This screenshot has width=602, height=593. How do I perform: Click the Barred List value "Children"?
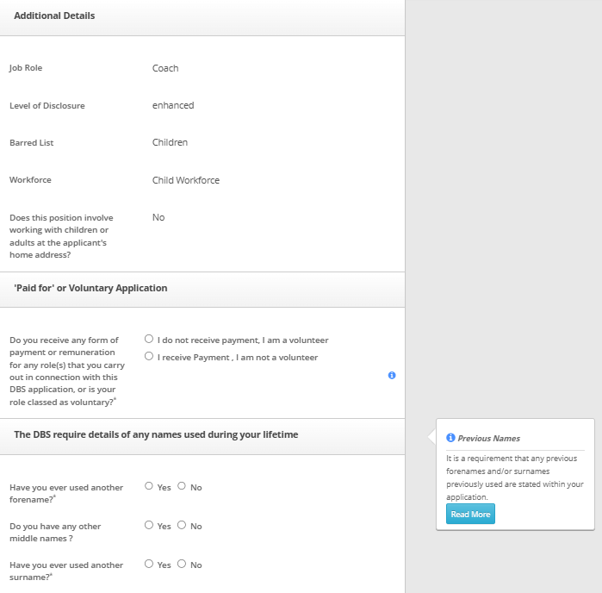pos(170,142)
